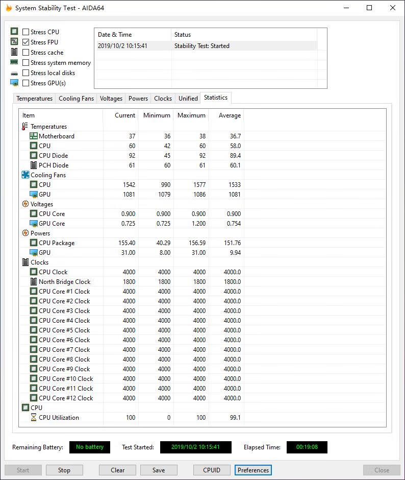
Task: Click the Stress cache chip icon
Action: coord(14,52)
